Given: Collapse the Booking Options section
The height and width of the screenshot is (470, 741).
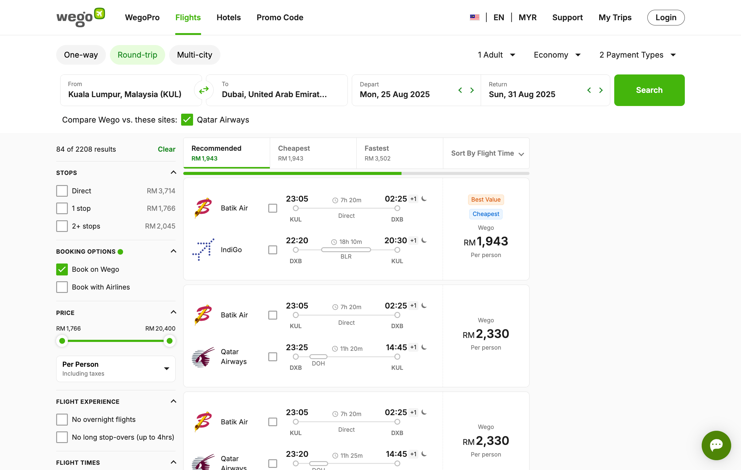Looking at the screenshot, I should (173, 251).
